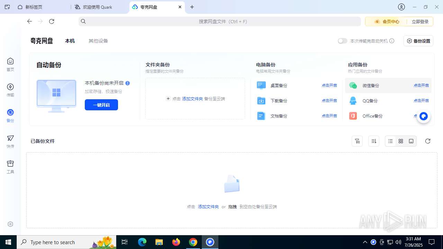Switch to list view
This screenshot has width=443, height=249.
[x=390, y=141]
